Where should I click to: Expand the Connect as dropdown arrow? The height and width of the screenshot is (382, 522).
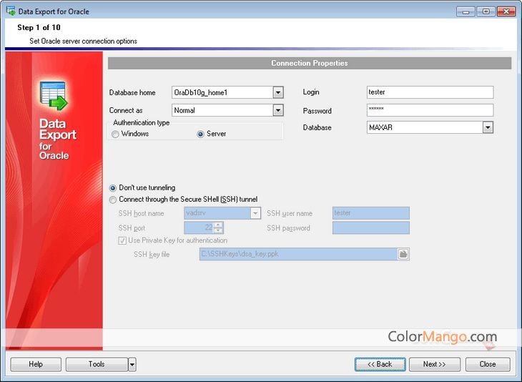pyautogui.click(x=278, y=110)
